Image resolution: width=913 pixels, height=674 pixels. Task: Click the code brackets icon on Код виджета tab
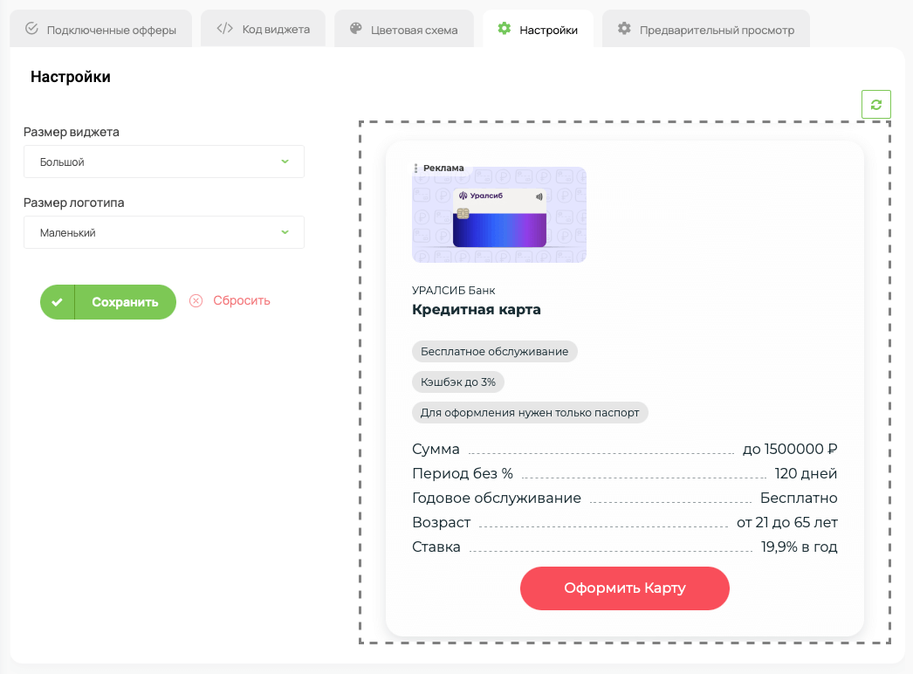pyautogui.click(x=224, y=29)
